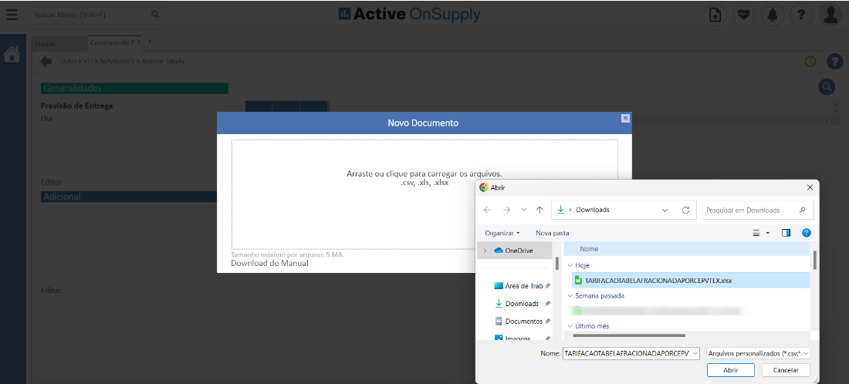The image size is (849, 384).
Task: Select TARIFACAOTABELAFRACIONADAPORCEPVTEX.xlsx file
Action: pyautogui.click(x=690, y=280)
